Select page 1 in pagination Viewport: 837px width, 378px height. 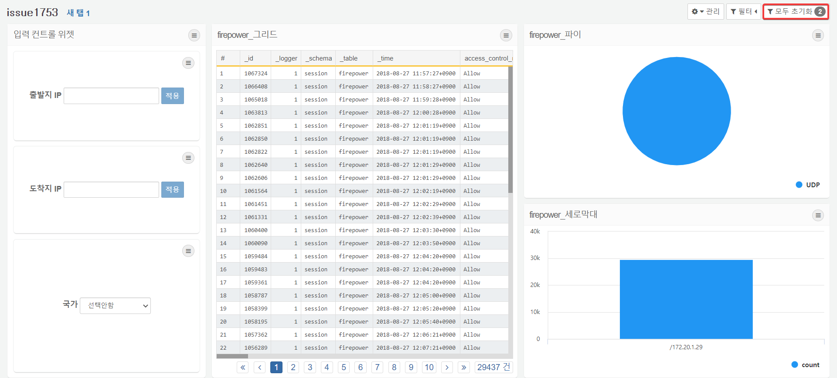pyautogui.click(x=276, y=367)
